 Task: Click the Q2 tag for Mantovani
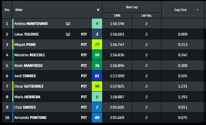point(68,24)
